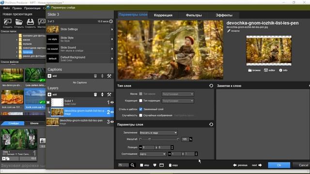Image resolution: width=310 pixels, height=174 pixels.
Task: Click the slide time clock icon
Action: [x=111, y=21]
